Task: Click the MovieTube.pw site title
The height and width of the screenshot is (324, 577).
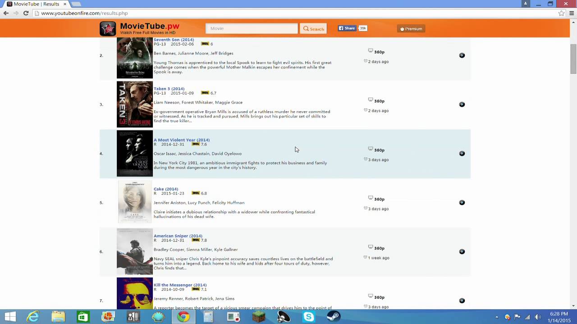Action: coord(150,27)
